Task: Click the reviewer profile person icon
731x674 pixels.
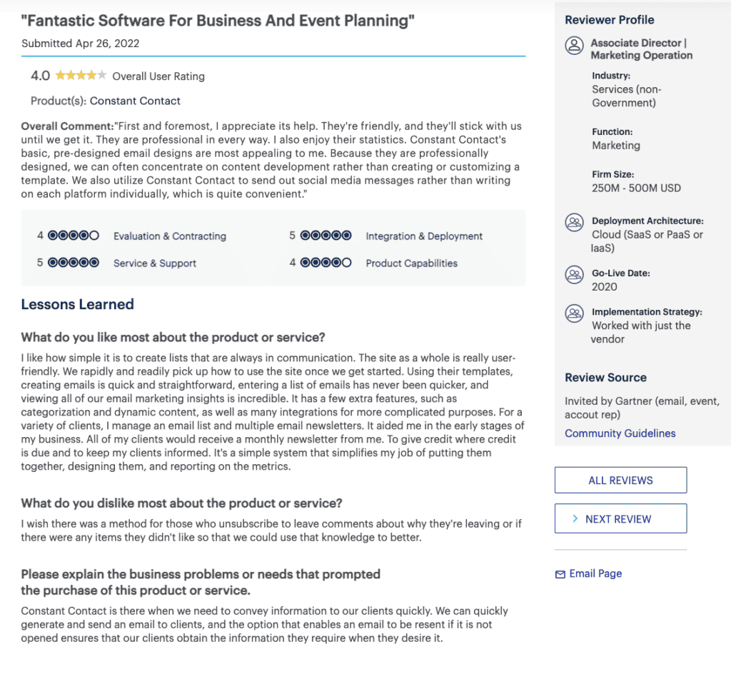Action: point(574,46)
